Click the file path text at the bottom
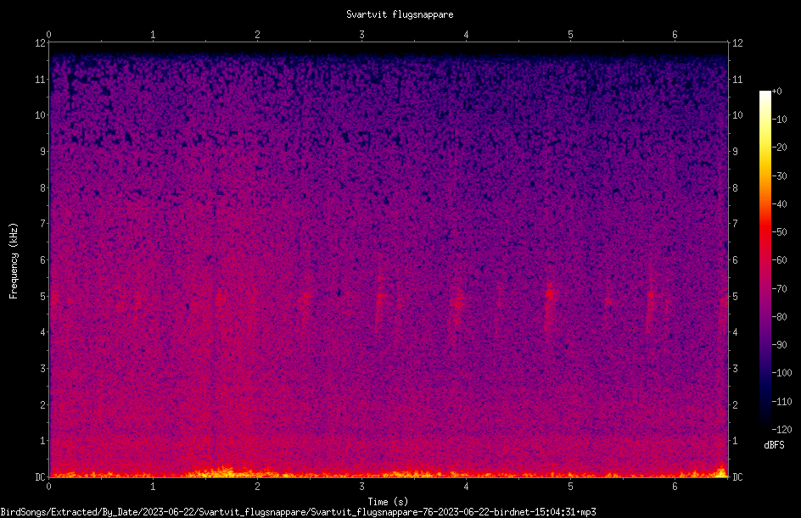The height and width of the screenshot is (518, 801). pyautogui.click(x=298, y=512)
